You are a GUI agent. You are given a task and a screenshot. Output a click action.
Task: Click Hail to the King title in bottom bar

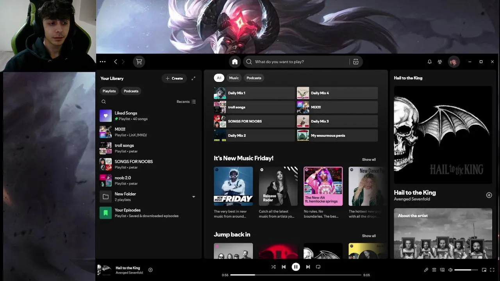coord(128,268)
